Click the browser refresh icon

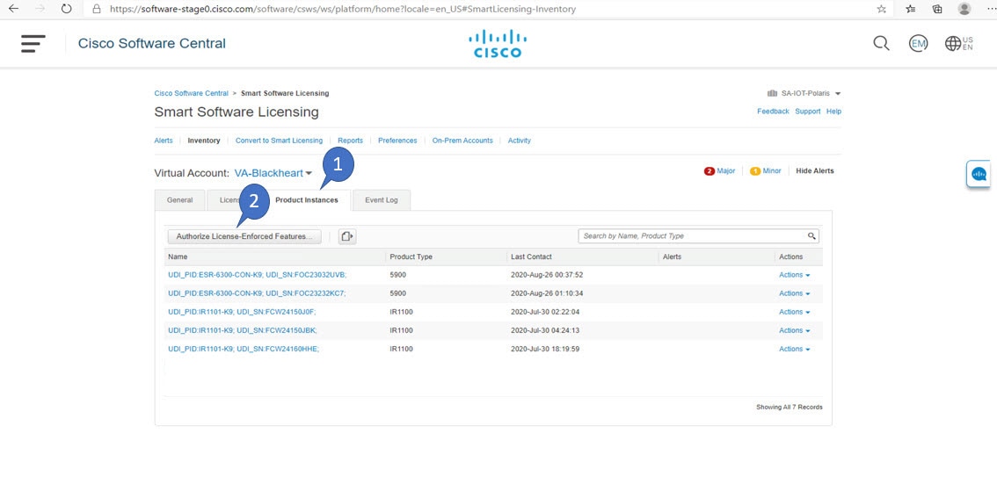(66, 9)
